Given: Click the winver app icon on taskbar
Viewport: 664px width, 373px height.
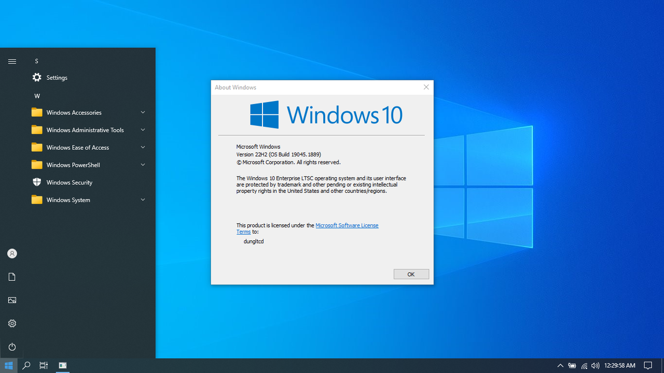Looking at the screenshot, I should (x=63, y=366).
